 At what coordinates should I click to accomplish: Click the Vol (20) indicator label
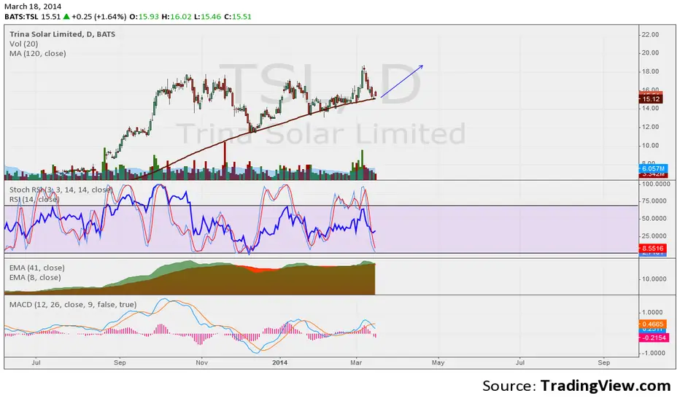[x=24, y=44]
